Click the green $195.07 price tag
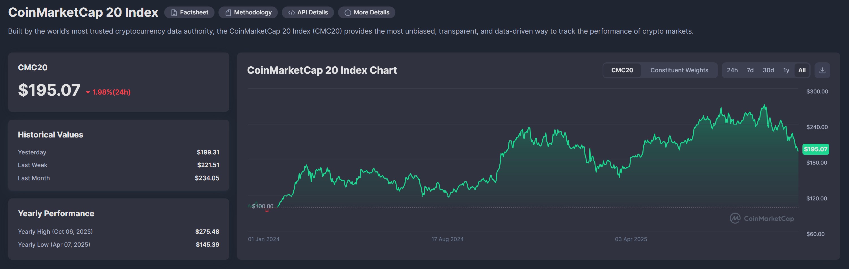The height and width of the screenshot is (269, 849). pyautogui.click(x=815, y=149)
